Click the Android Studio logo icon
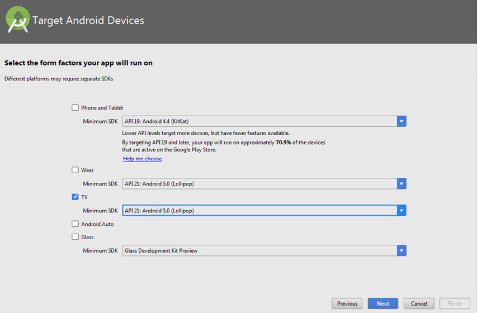This screenshot has height=313, width=477. click(x=17, y=21)
